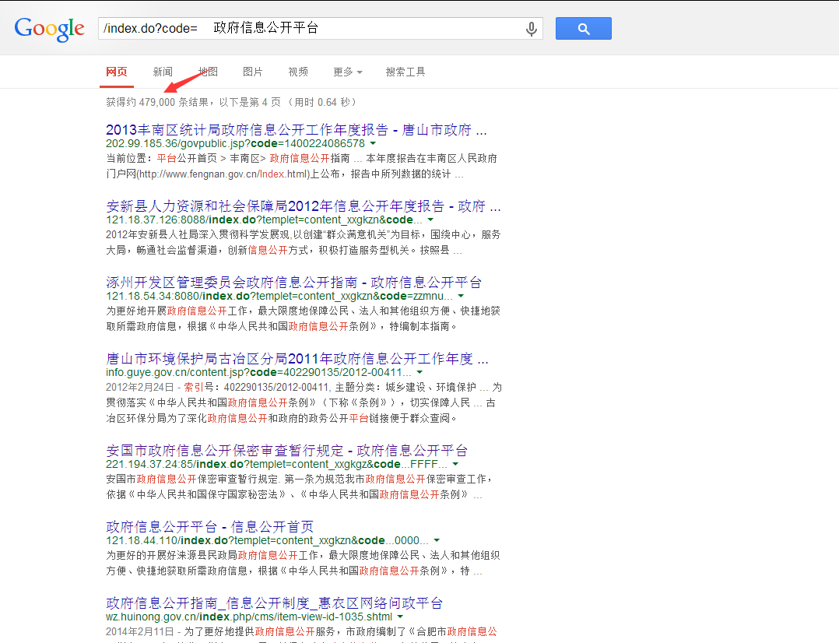Image resolution: width=839 pixels, height=643 pixels.
Task: Open result 政府信息公开平台 - 信息公开首页
Action: (x=210, y=527)
